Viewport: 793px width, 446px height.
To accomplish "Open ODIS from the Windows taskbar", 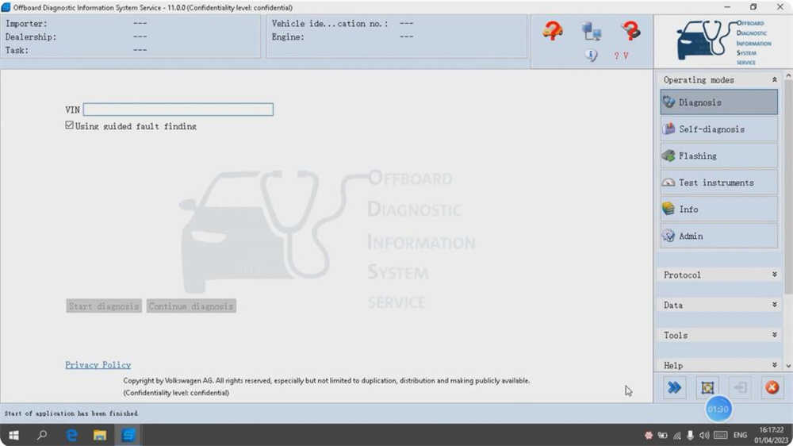I will (x=128, y=435).
